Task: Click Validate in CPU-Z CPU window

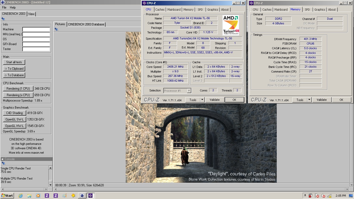Action: [x=215, y=100]
